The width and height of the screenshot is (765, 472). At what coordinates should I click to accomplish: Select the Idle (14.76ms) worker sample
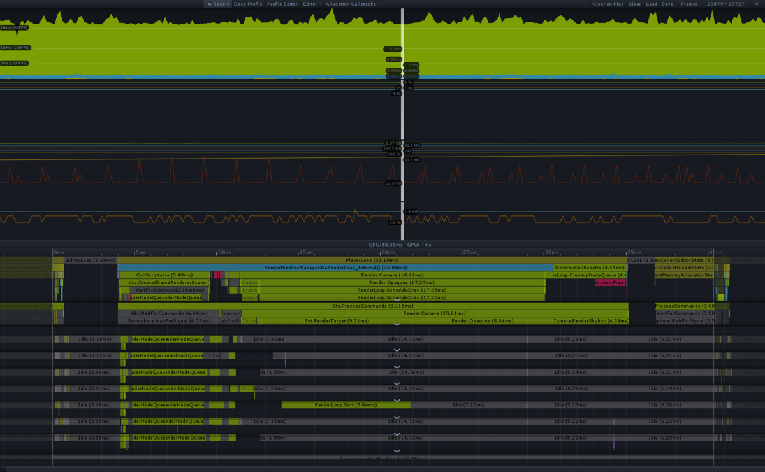pos(405,372)
